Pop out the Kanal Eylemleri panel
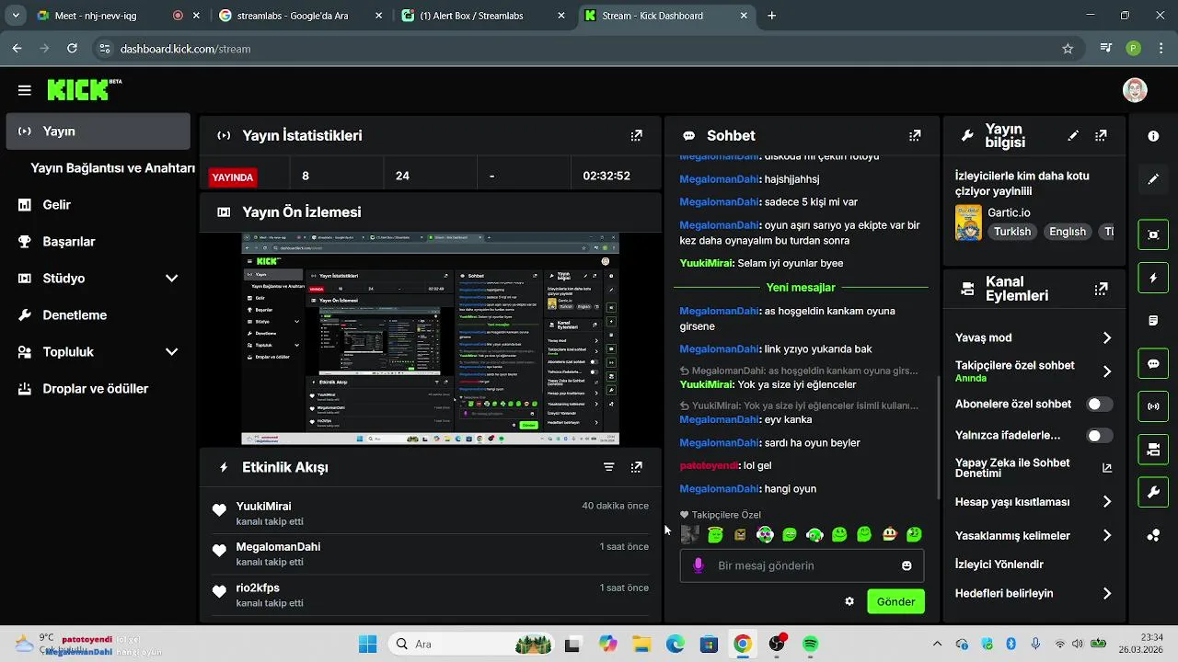The image size is (1178, 662). click(x=1101, y=289)
